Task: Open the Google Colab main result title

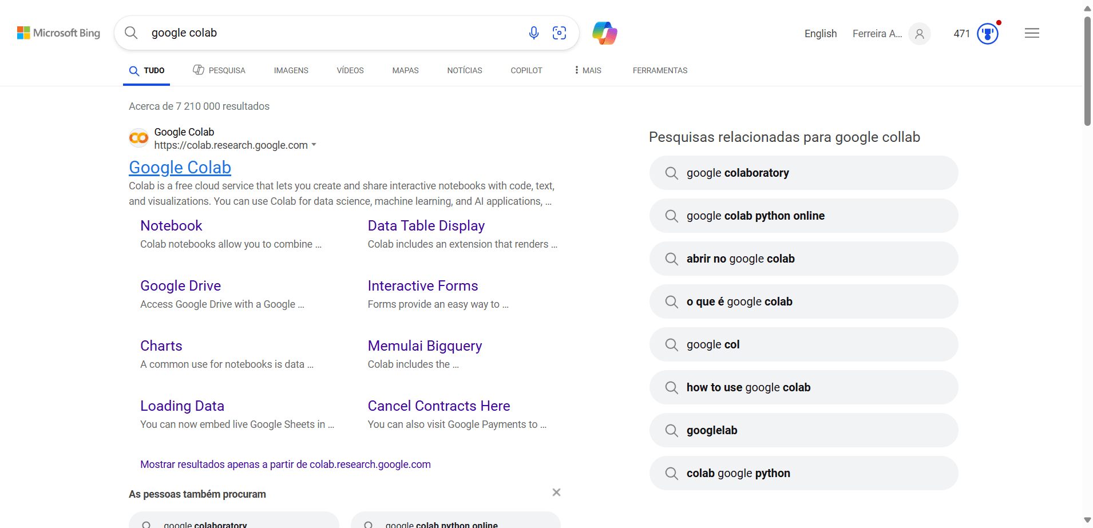Action: [180, 168]
